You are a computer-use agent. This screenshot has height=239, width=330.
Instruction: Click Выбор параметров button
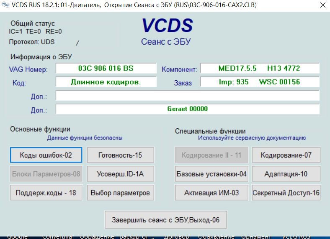tap(121, 193)
